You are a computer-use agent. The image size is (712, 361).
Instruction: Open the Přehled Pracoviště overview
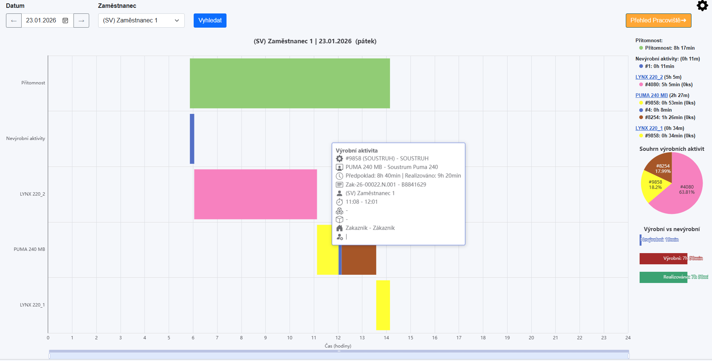(658, 21)
